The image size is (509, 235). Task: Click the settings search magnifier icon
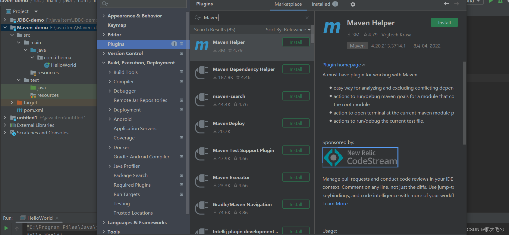click(105, 4)
